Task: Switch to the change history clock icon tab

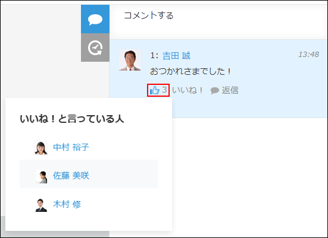Action: 95,47
